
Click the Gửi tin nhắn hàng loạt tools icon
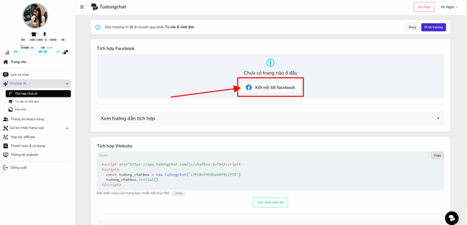[x=5, y=128]
